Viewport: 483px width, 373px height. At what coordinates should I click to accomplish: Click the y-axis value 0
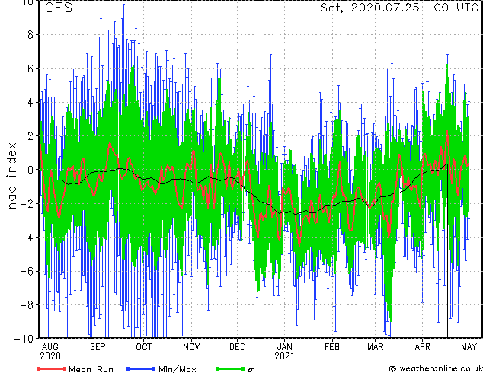(30, 170)
